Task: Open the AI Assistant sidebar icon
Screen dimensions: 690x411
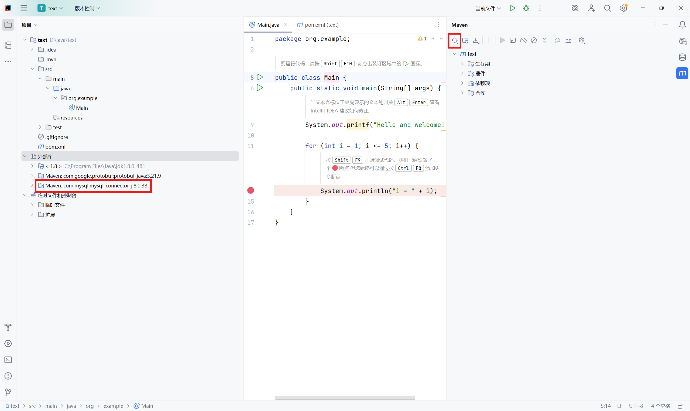Action: [682, 41]
